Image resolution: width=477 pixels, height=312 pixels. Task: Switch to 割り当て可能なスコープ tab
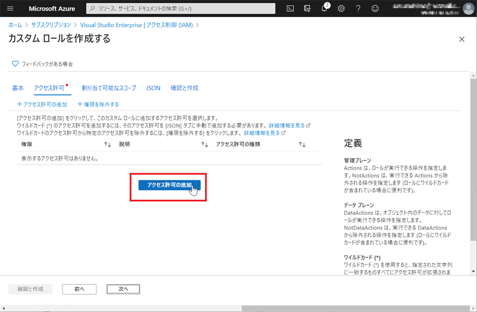click(109, 88)
